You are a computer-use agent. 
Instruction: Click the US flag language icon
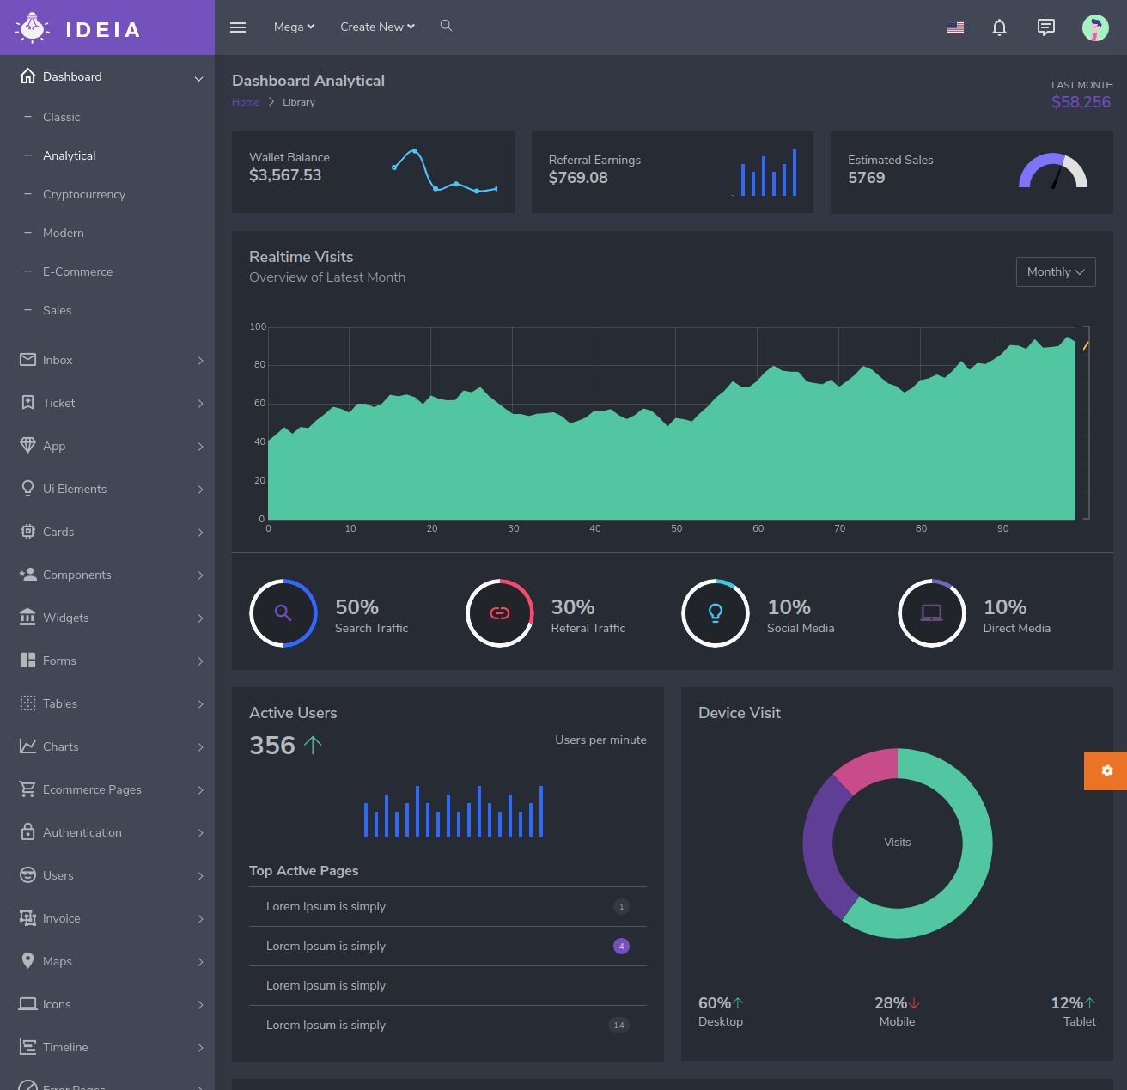click(955, 27)
